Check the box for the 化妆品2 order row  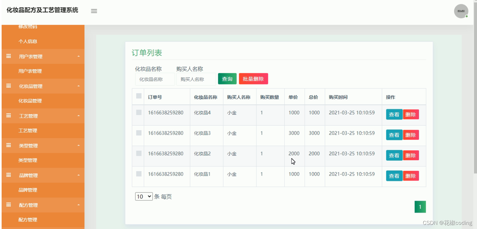[x=139, y=153]
